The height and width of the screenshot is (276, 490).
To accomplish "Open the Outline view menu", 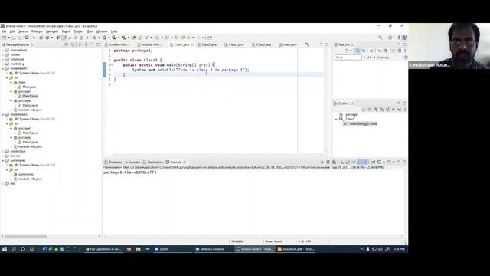I will [x=405, y=109].
